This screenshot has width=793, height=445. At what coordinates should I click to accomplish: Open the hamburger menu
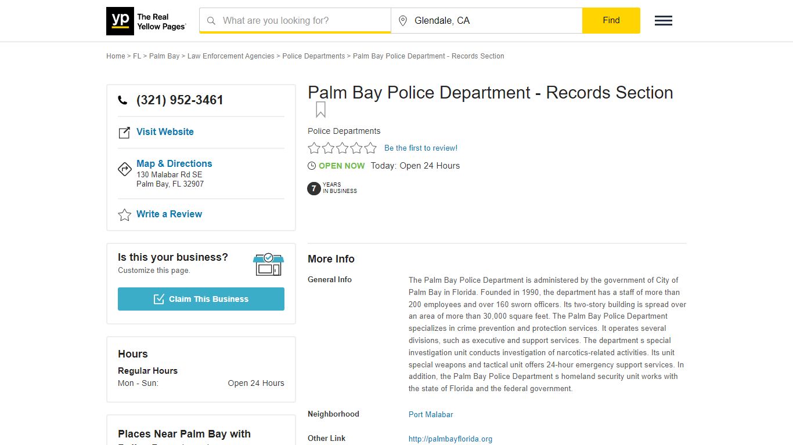[x=664, y=21]
